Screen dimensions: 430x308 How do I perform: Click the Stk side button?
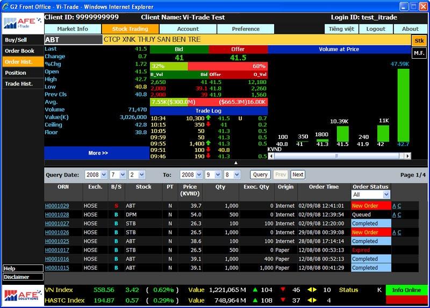pyautogui.click(x=419, y=41)
